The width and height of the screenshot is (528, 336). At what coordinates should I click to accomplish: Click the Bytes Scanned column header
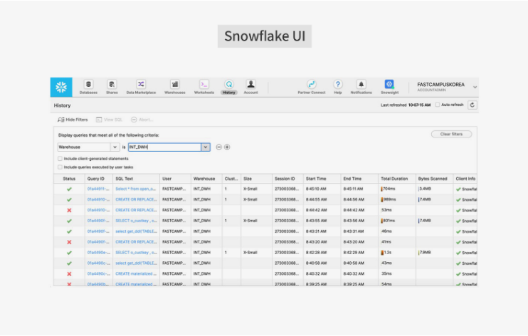tap(433, 179)
